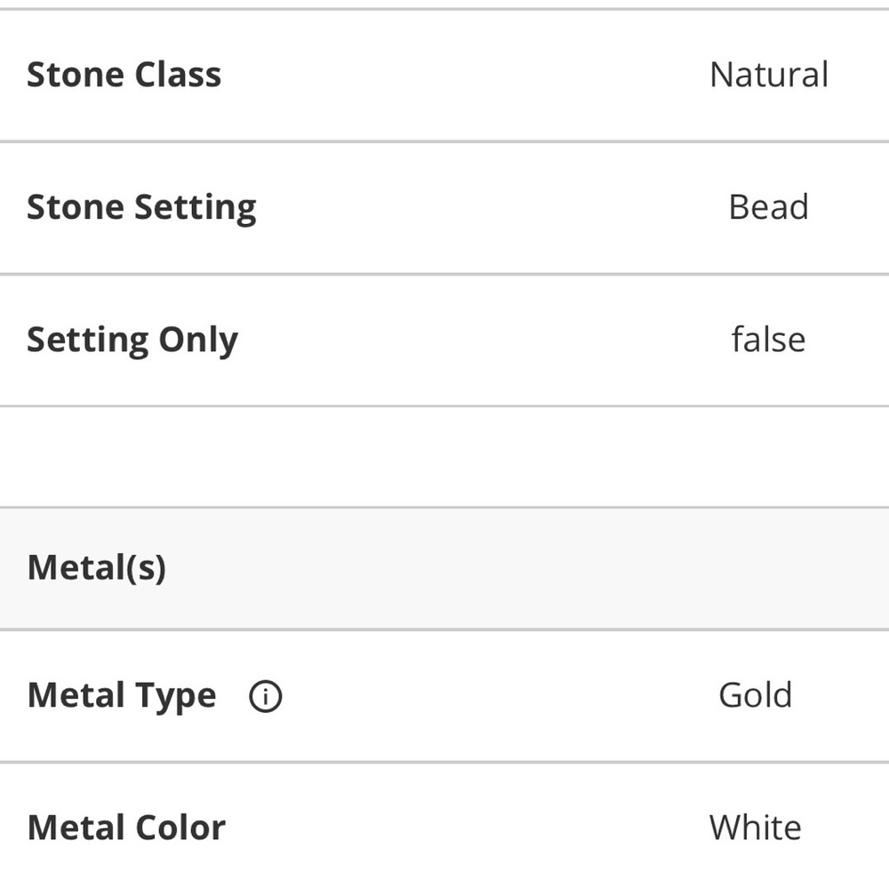Click the gray bar right of Metal(s)
The height and width of the screenshot is (889, 889).
click(x=533, y=567)
